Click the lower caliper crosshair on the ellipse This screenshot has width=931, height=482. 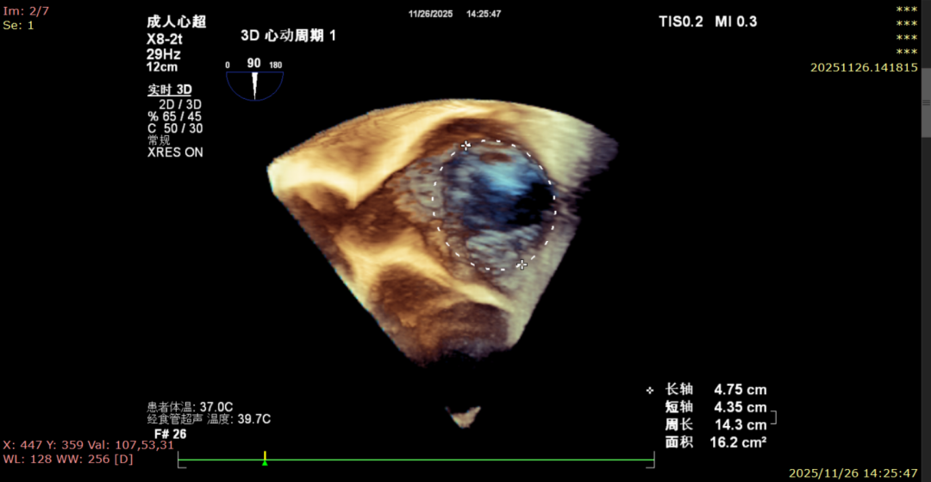(522, 264)
